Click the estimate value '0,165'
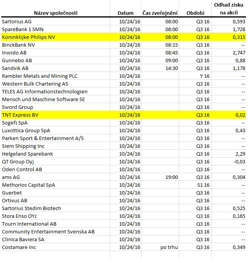This screenshot has height=263, width=248. tap(239, 216)
